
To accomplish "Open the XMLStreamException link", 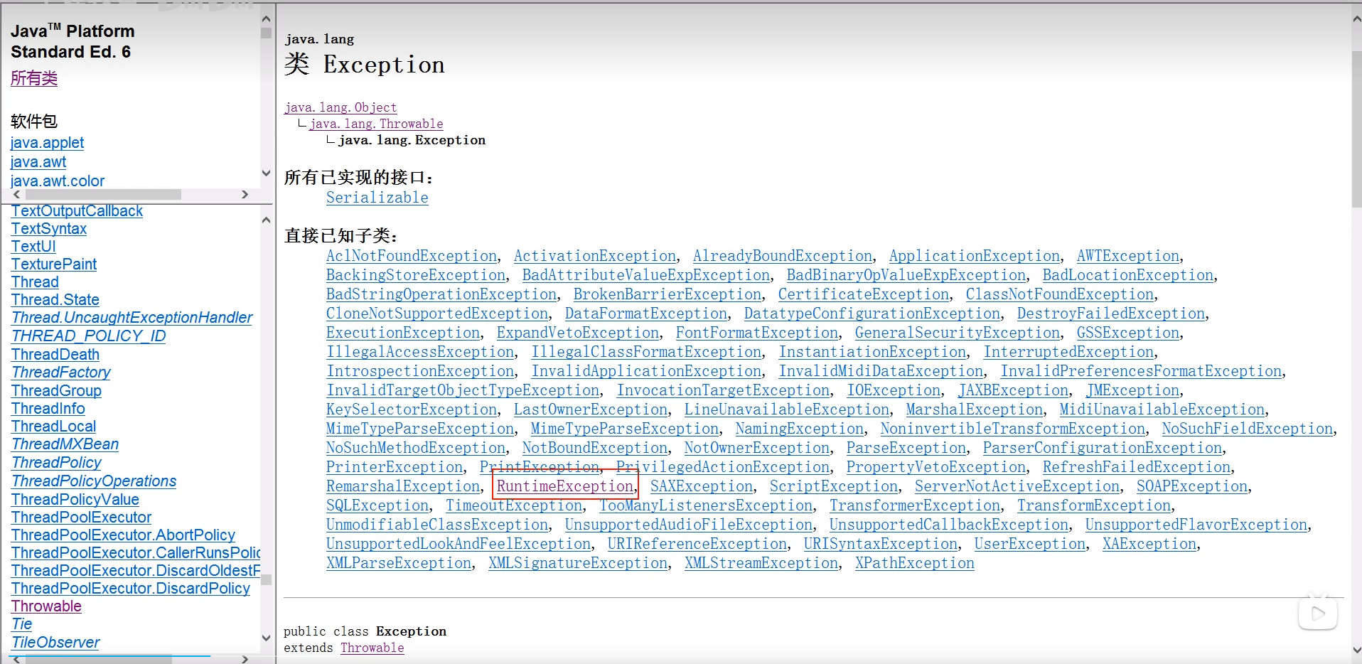I will (761, 563).
